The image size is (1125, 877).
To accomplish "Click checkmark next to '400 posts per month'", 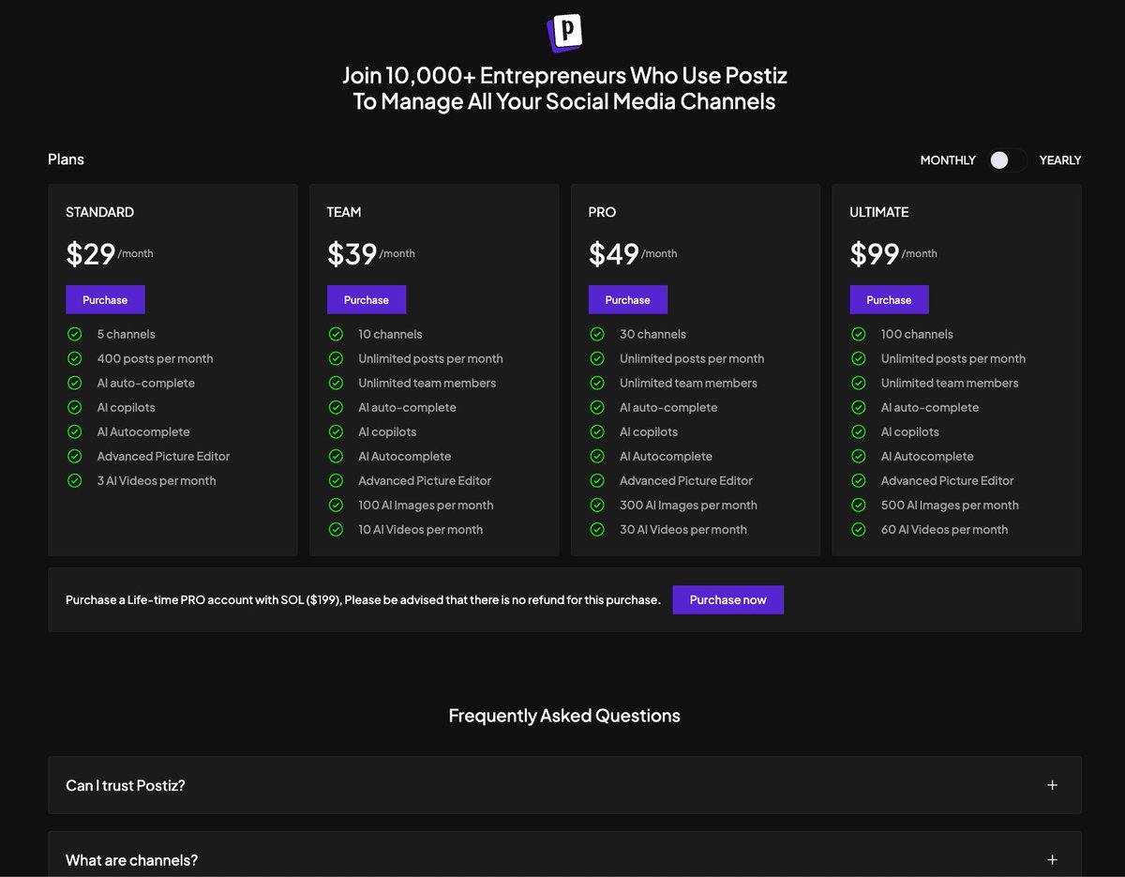I will click(x=75, y=358).
